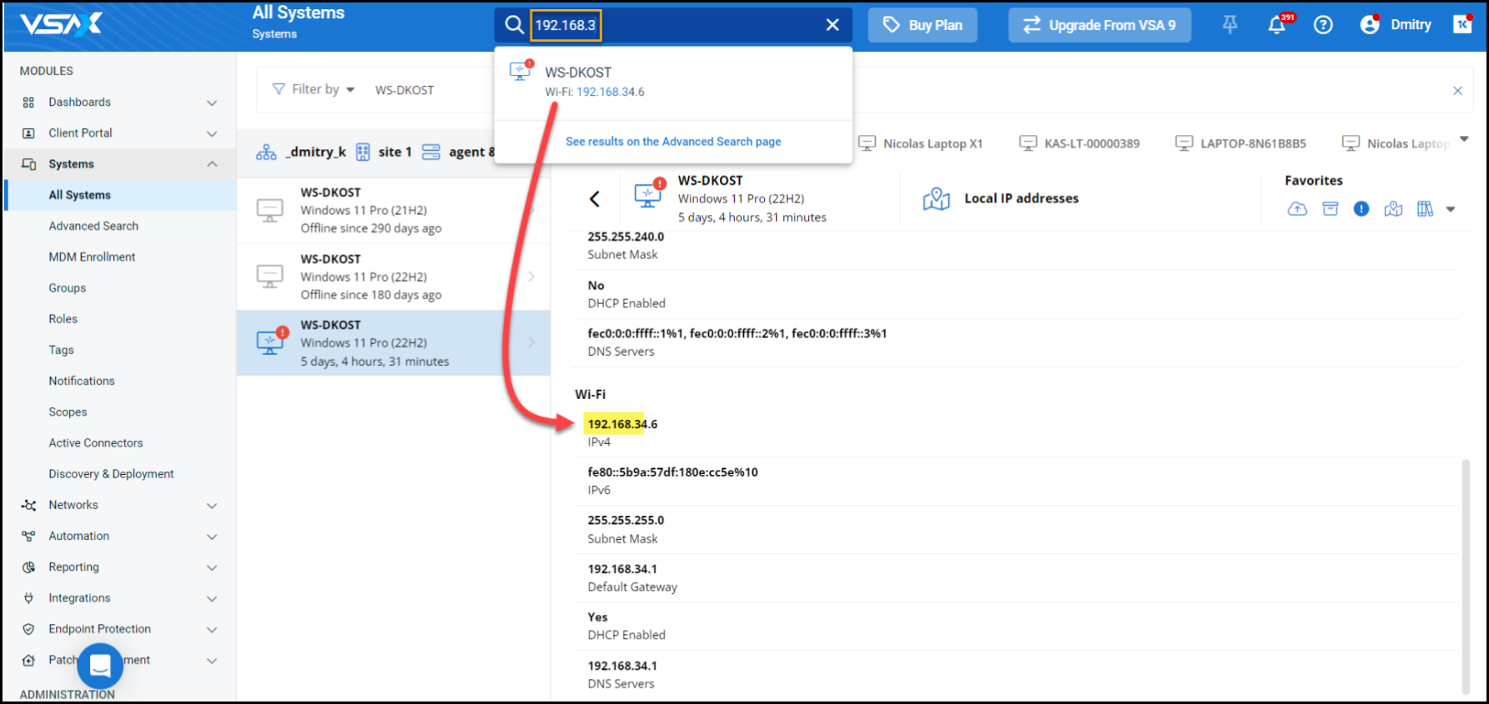Click the WS-DKOST device icon in the details header

[x=649, y=194]
